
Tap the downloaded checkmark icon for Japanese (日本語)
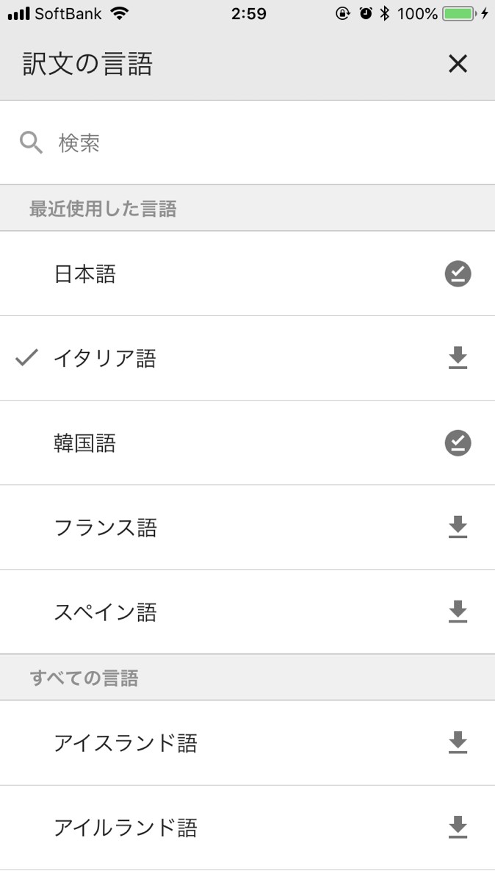coord(458,274)
